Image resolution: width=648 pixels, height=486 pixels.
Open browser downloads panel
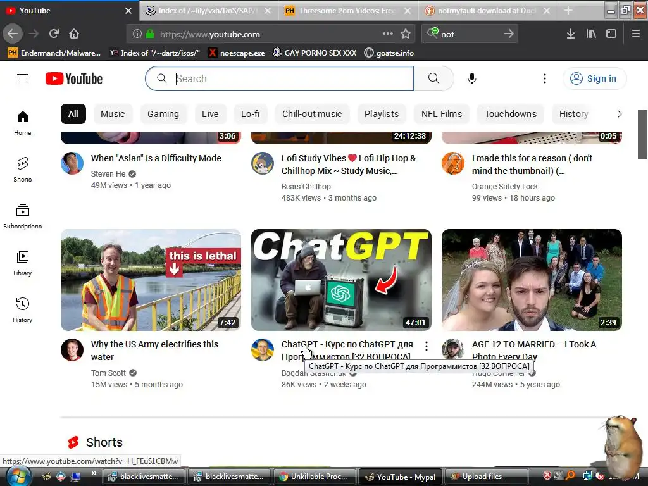[x=571, y=34]
